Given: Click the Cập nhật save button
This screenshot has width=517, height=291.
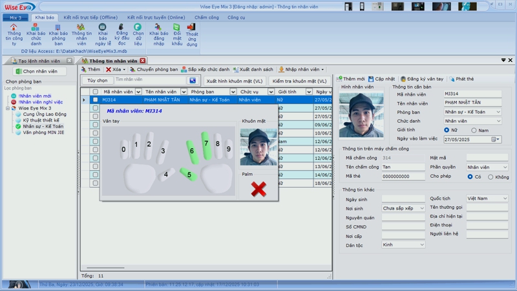Looking at the screenshot, I should tap(381, 79).
